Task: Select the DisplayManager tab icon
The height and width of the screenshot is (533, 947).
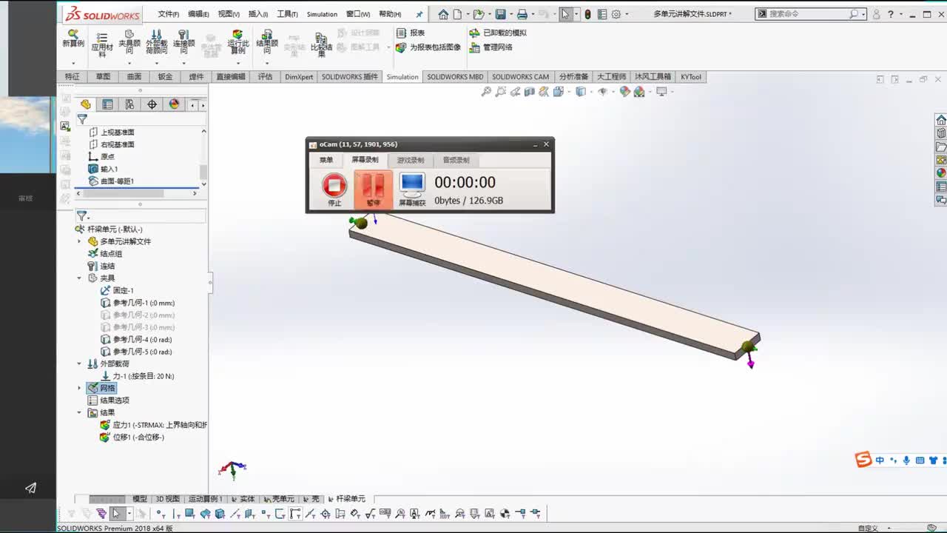Action: click(175, 104)
